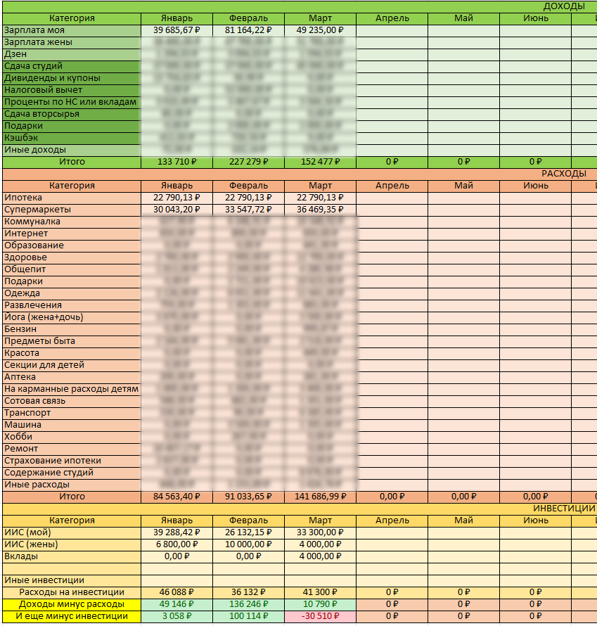Select the 'Бензин' expense label
The image size is (597, 626).
tap(72, 329)
